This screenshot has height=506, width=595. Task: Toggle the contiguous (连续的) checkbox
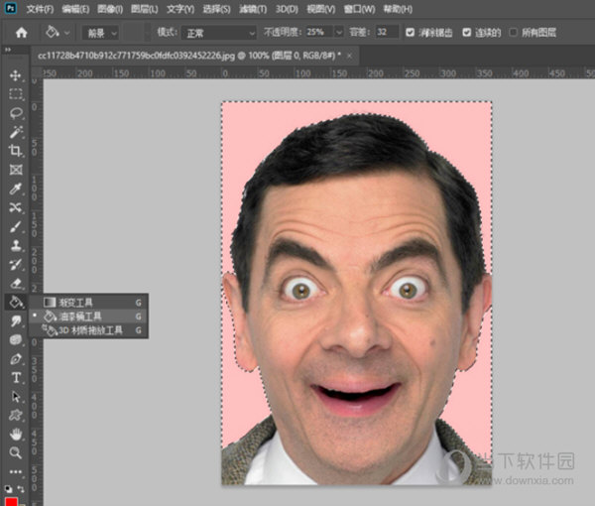[466, 33]
